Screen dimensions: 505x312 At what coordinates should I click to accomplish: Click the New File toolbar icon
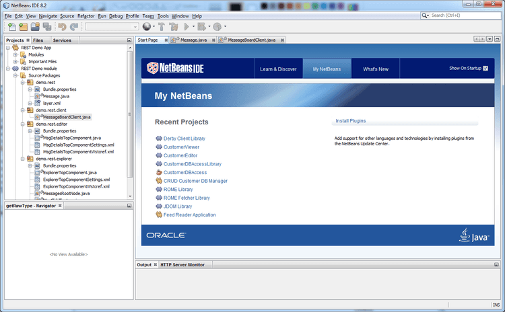pyautogui.click(x=12, y=27)
